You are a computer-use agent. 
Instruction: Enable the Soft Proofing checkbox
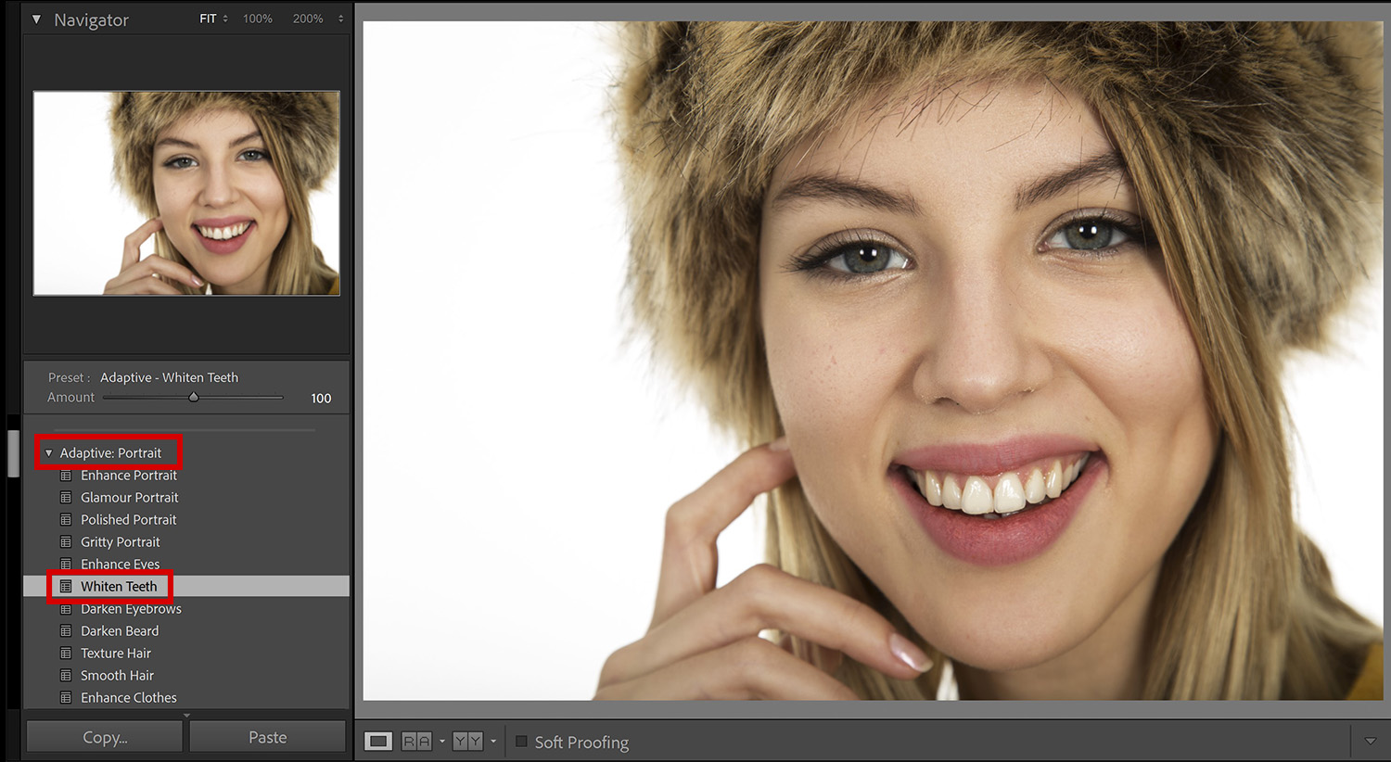coord(520,741)
